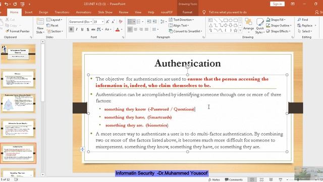Select the first slide thumbnail in the panel
Image resolution: width=323 pixels, height=182 pixels.
click(18, 54)
